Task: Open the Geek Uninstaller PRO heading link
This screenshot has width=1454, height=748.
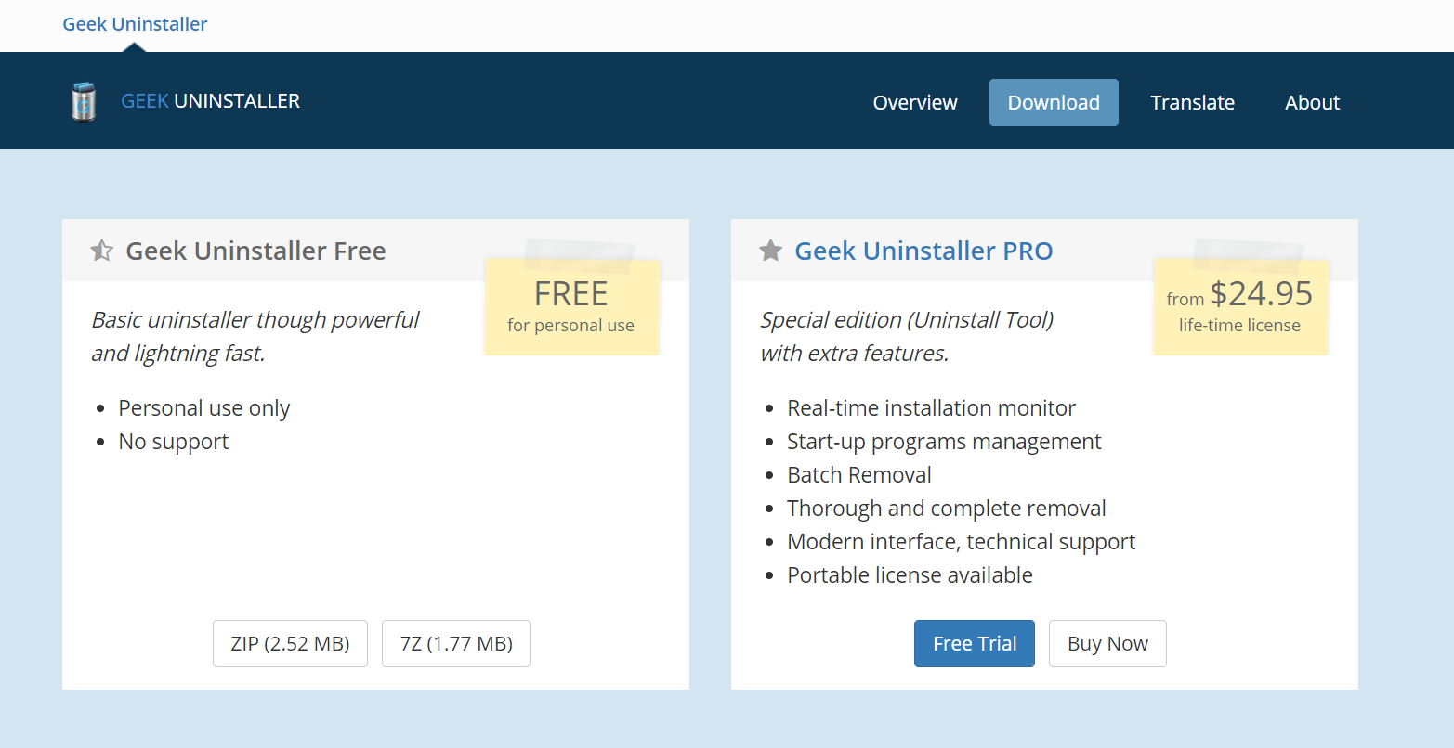Action: point(924,251)
